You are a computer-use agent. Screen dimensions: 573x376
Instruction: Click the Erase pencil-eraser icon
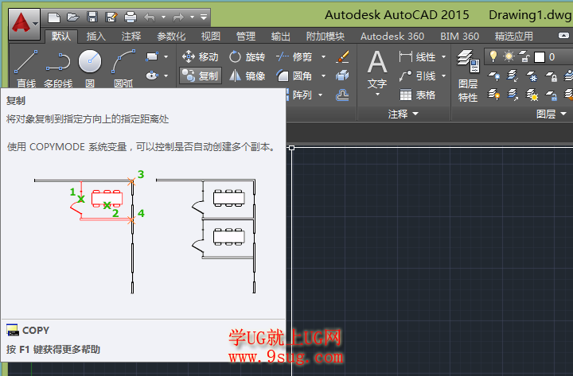(342, 56)
